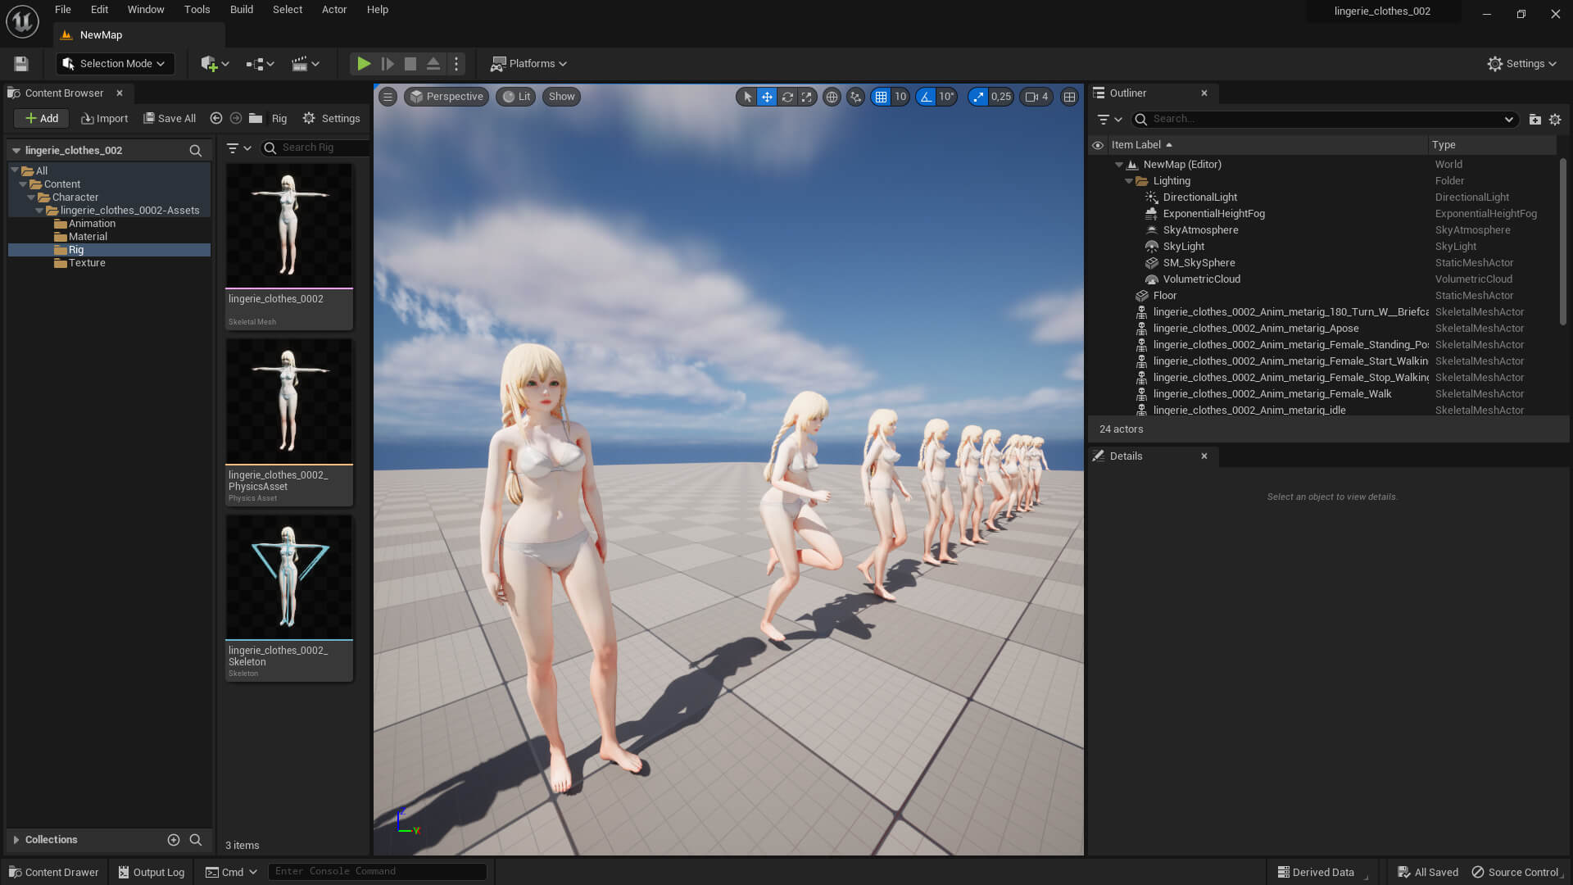Open the Build menu
This screenshot has height=885, width=1573.
[x=241, y=10]
